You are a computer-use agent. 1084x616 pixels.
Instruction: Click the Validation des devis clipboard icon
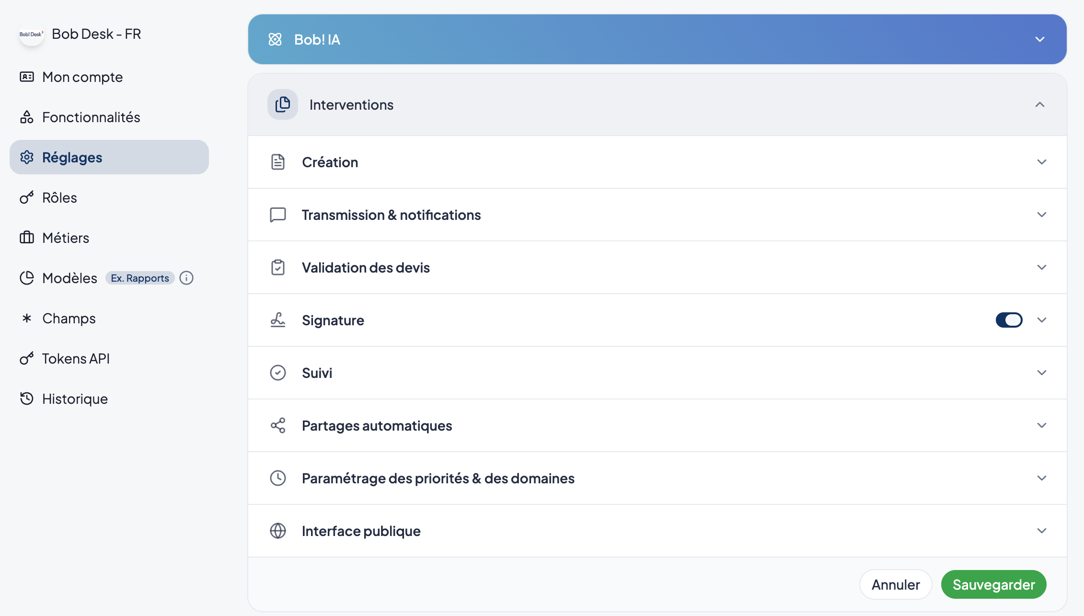pyautogui.click(x=278, y=267)
